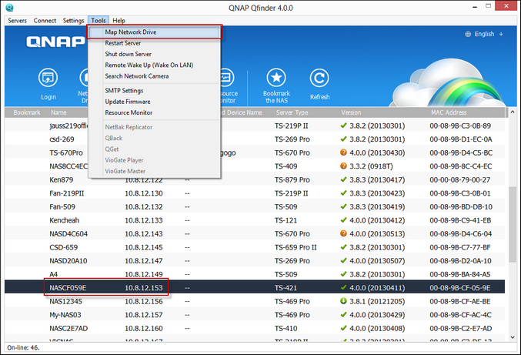Click the Qfinder app icon in title bar
The height and width of the screenshot is (355, 521).
point(8,7)
